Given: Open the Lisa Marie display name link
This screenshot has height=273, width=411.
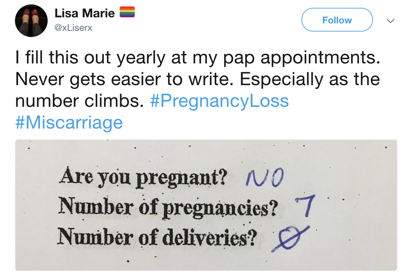Looking at the screenshot, I should click(x=85, y=13).
